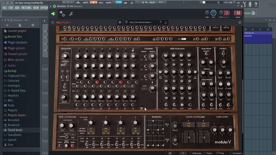Toggle the Mono/Unison switch

(x=66, y=136)
